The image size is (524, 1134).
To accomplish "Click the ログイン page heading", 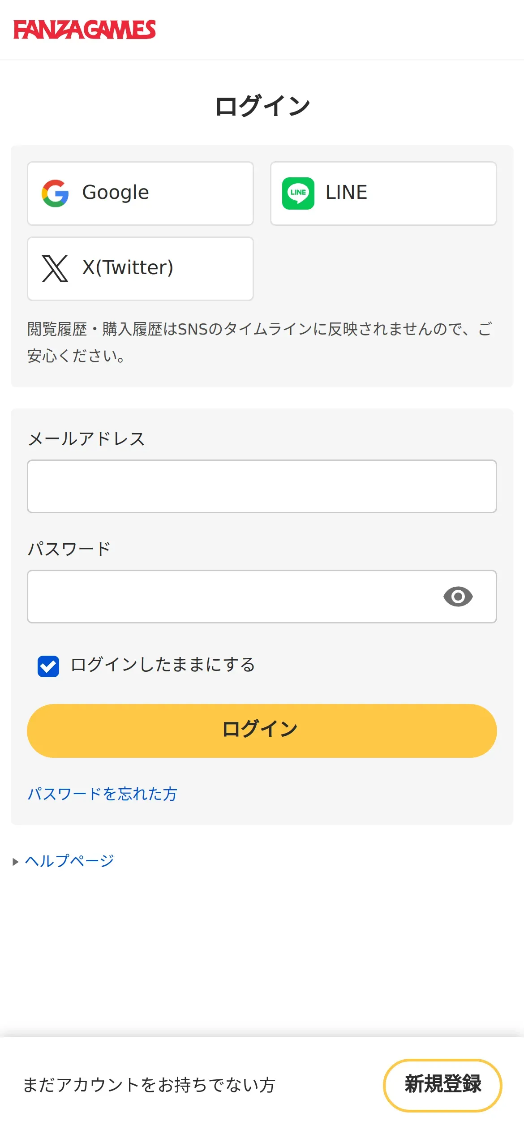I will click(x=262, y=106).
